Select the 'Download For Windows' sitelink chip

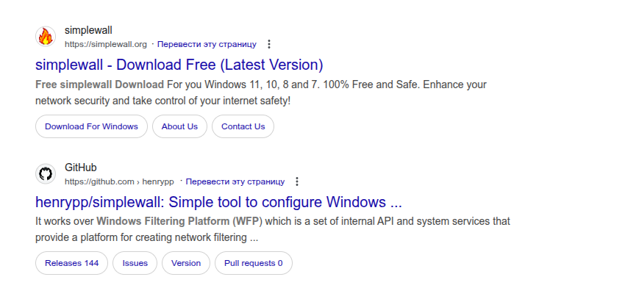pos(91,126)
